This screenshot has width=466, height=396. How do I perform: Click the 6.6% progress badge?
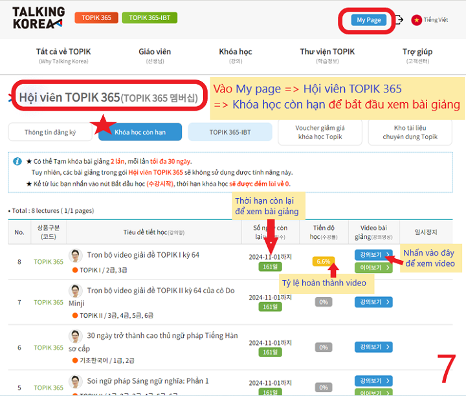pos(324,261)
